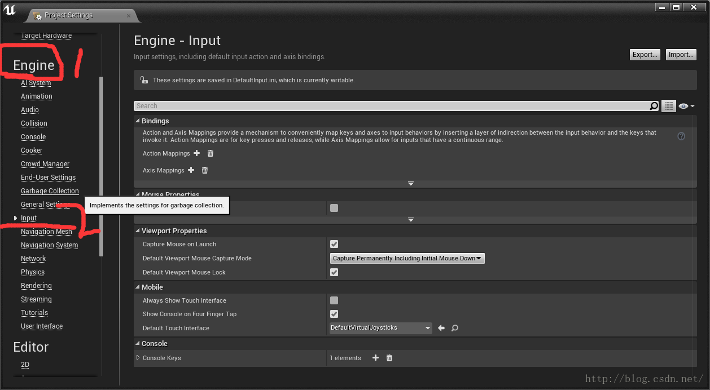Expand the Console Keys array
This screenshot has height=390, width=710.
click(x=138, y=357)
